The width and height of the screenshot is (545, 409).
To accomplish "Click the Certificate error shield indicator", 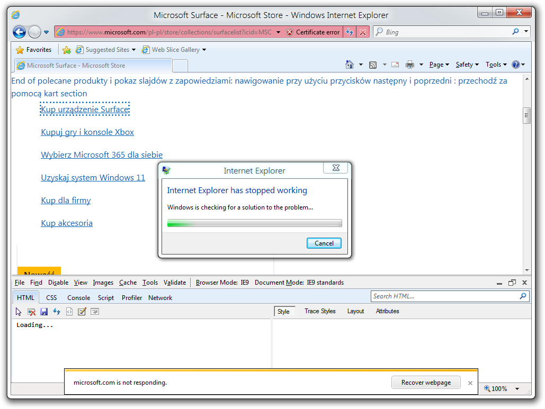I will 313,32.
